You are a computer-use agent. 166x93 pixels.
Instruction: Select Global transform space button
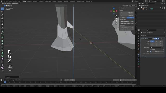pos(123,18)
